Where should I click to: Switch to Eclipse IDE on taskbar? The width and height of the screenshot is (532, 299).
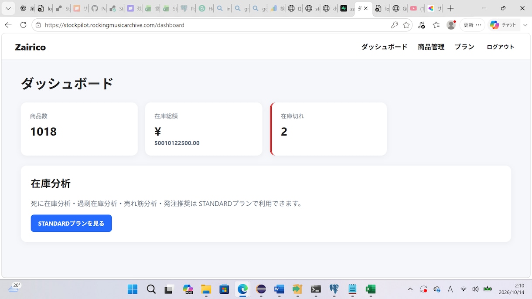(x=261, y=289)
